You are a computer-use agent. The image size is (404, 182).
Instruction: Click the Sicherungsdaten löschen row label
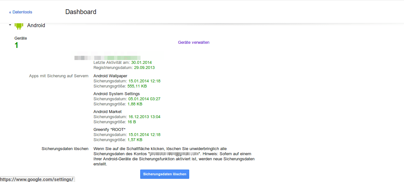(x=65, y=149)
